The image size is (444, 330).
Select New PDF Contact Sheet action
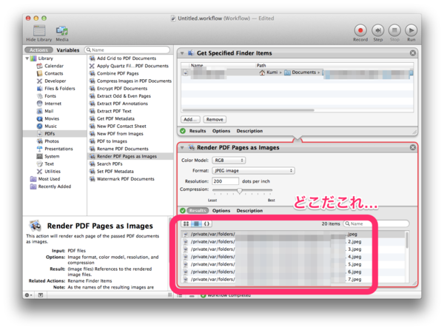[x=121, y=127]
